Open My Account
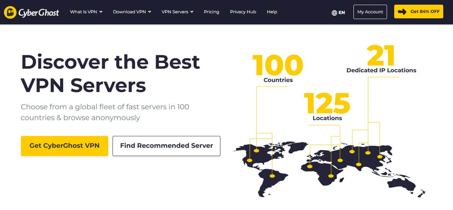 [370, 12]
